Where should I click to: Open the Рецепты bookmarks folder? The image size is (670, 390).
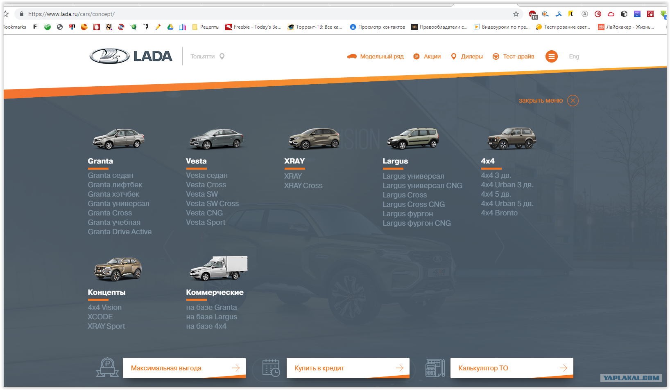[206, 27]
